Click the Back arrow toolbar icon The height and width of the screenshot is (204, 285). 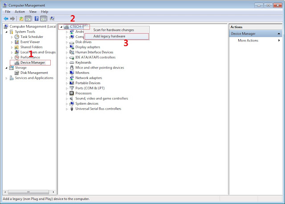click(6, 19)
